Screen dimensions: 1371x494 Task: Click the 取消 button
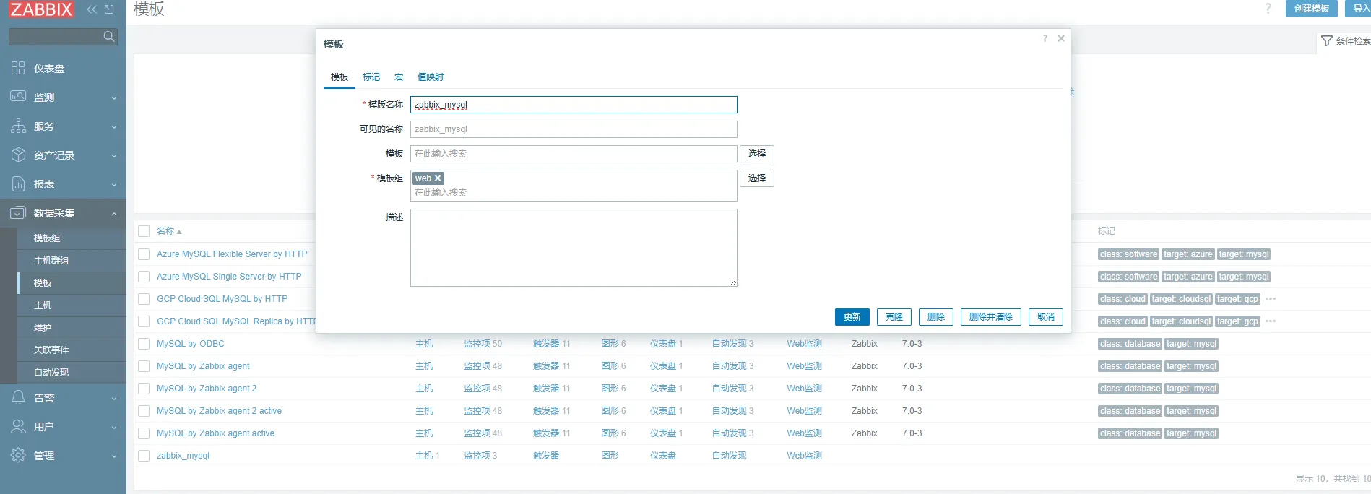pos(1046,317)
